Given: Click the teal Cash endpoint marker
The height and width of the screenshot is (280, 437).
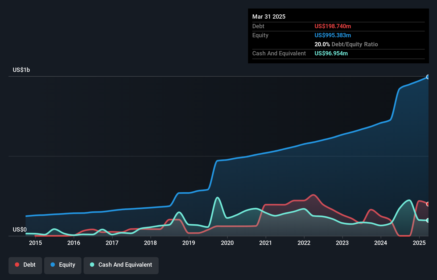Looking at the screenshot, I should point(428,220).
